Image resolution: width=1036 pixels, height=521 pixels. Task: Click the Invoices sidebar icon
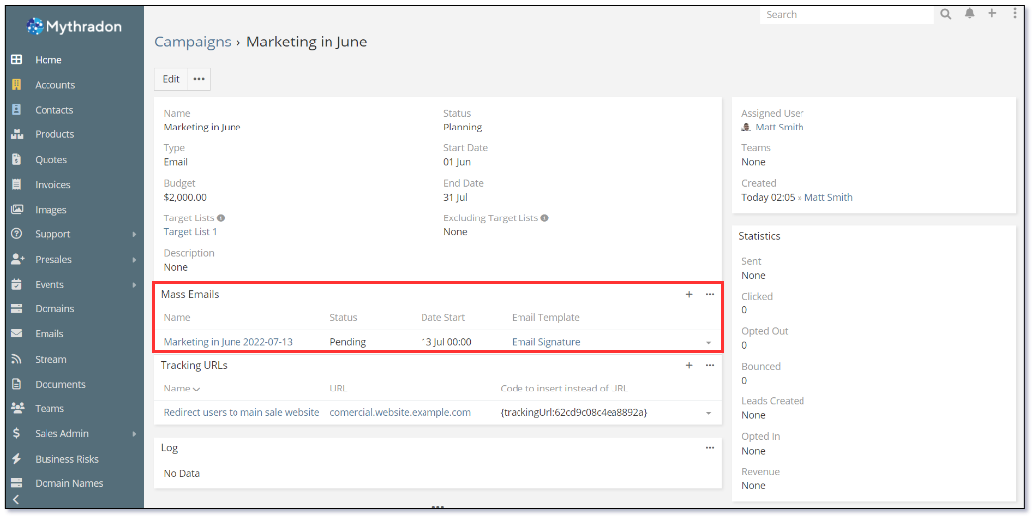point(17,184)
